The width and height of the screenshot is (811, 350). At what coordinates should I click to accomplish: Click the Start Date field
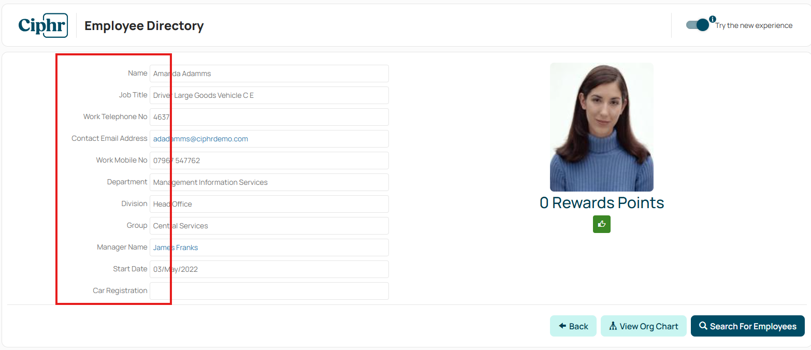click(269, 269)
